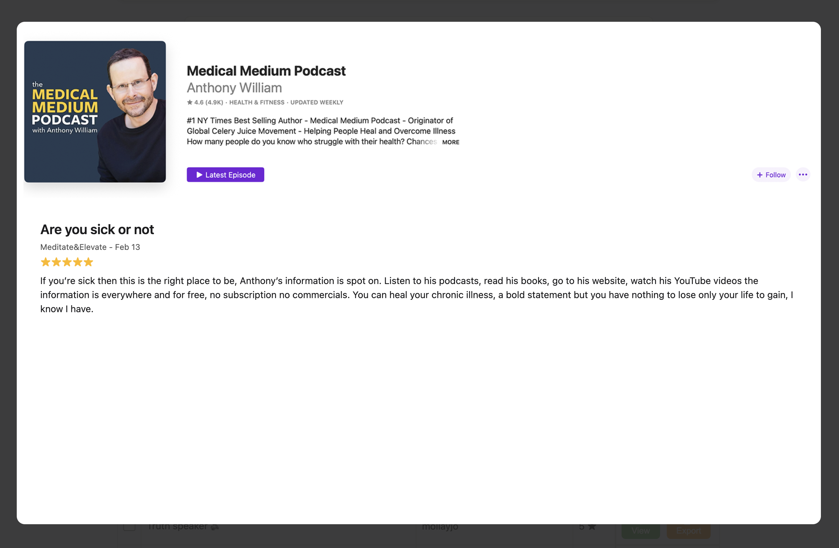Click the podcast description text
The width and height of the screenshot is (839, 548).
[x=321, y=131]
